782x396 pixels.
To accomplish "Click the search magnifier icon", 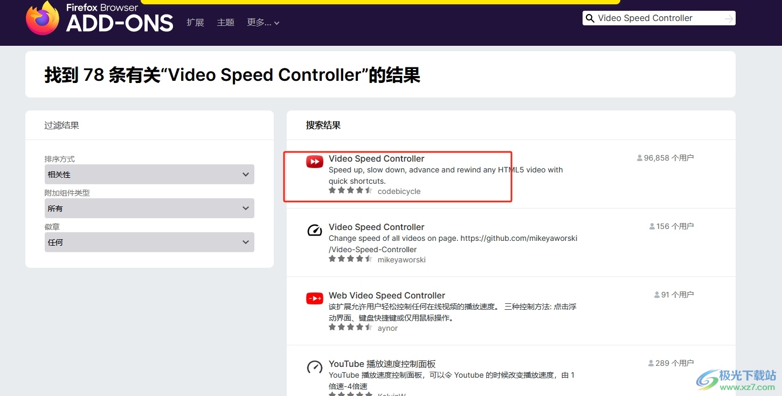I will coord(590,18).
